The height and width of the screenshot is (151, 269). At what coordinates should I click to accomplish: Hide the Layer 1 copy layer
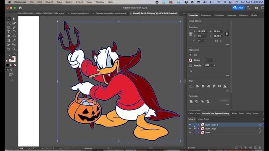point(190,129)
